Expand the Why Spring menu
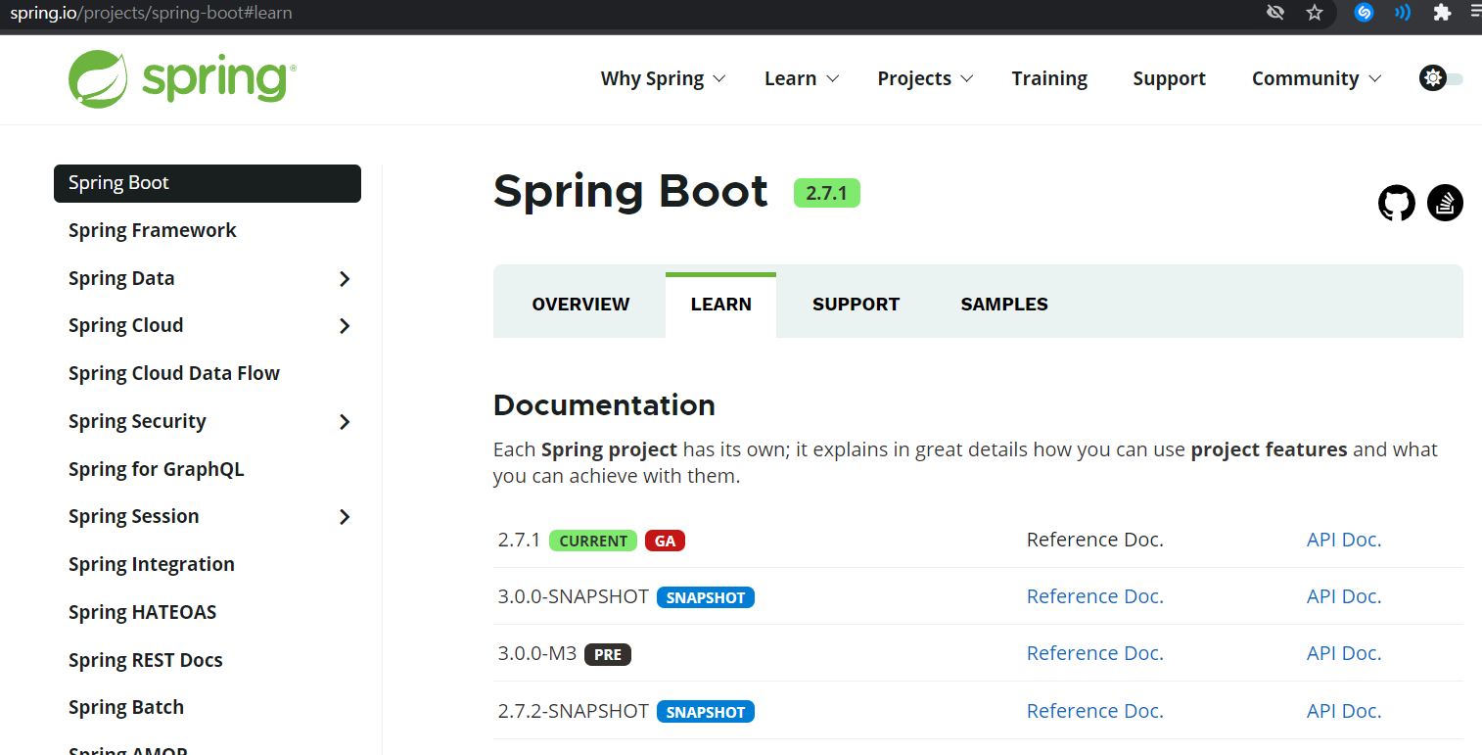The height and width of the screenshot is (755, 1482). [663, 78]
